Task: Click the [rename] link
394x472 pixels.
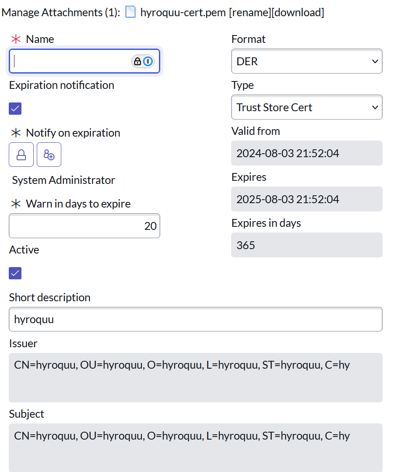Action: pyautogui.click(x=250, y=12)
